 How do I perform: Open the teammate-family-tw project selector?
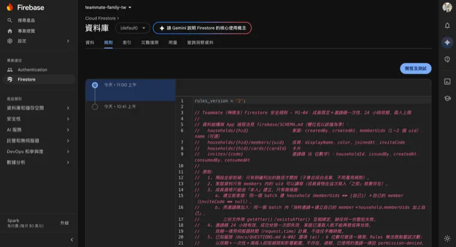click(108, 8)
